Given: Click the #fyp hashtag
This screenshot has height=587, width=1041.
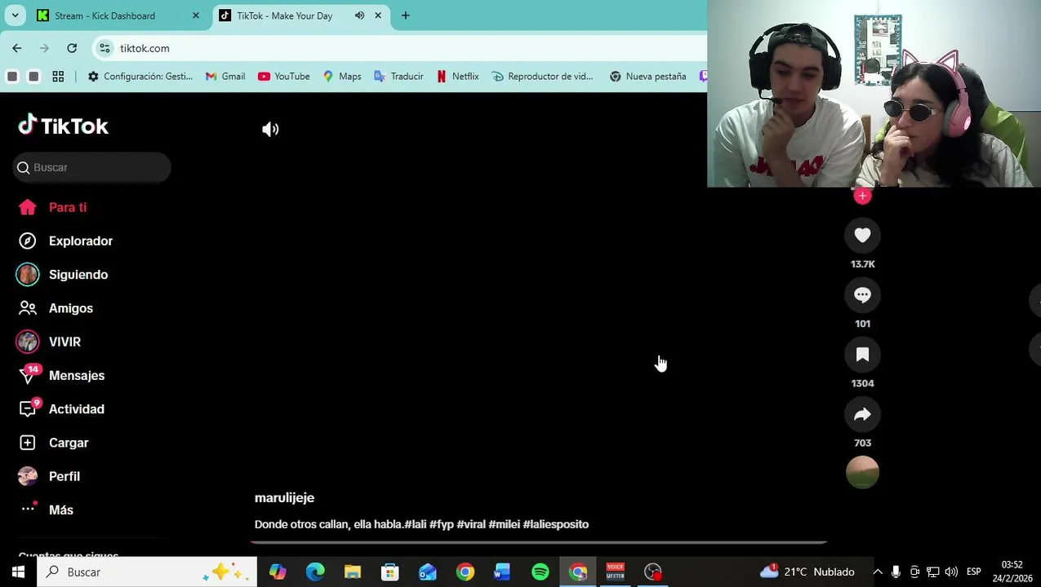Looking at the screenshot, I should click(442, 524).
